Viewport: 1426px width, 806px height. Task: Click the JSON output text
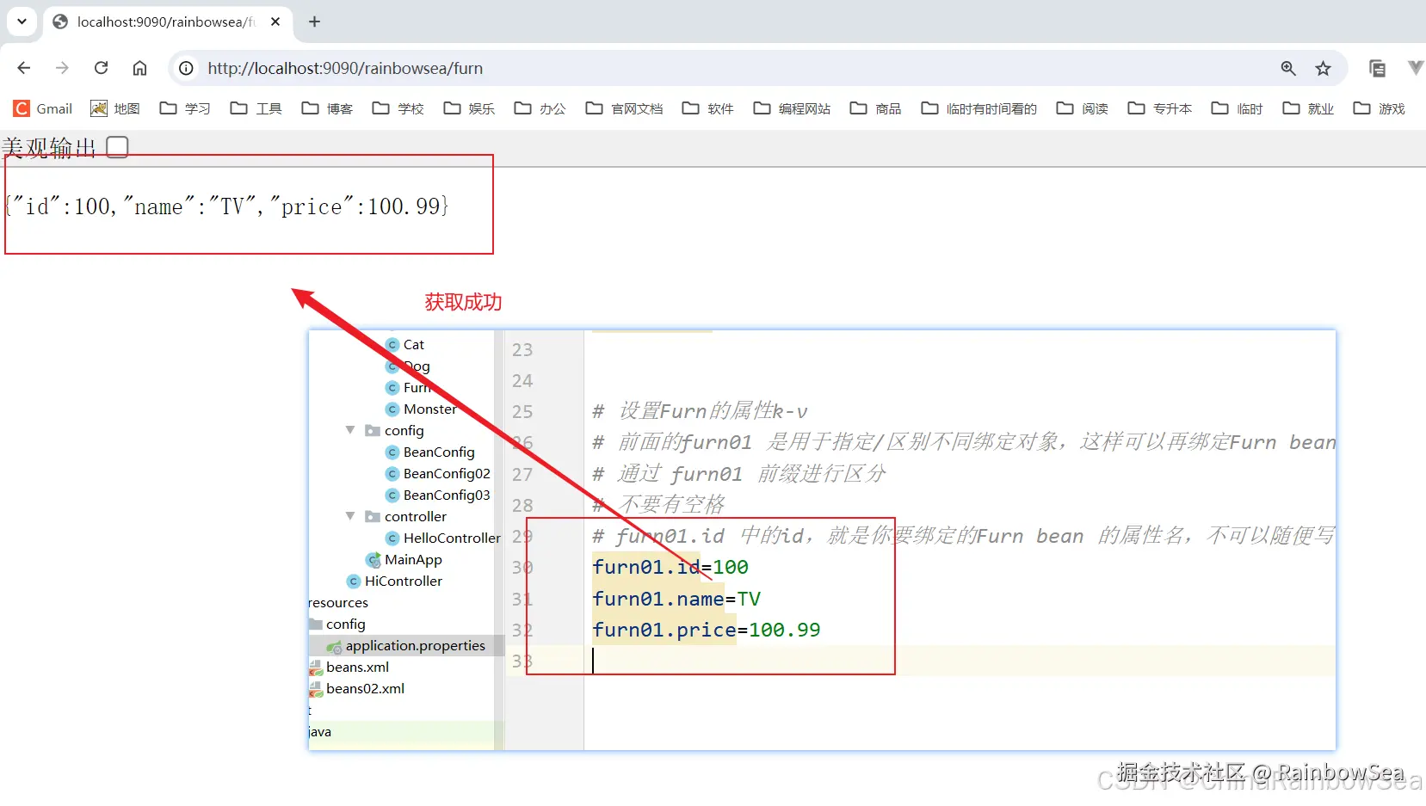(227, 206)
